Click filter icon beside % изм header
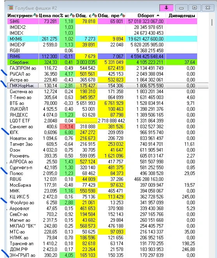The width and height of the screenshot is (217, 258). tap(72, 15)
